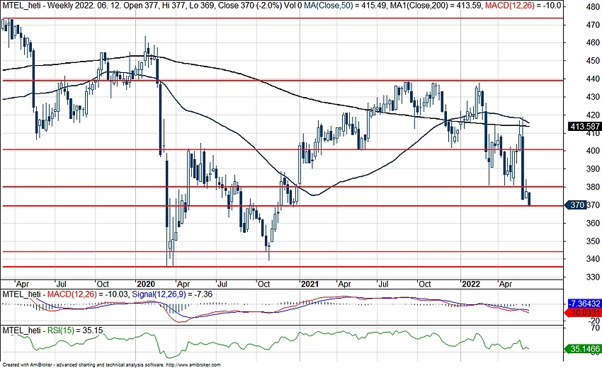Select the MTEL_heti MACD panel title
Screen dimensions: 602x368
[21, 293]
